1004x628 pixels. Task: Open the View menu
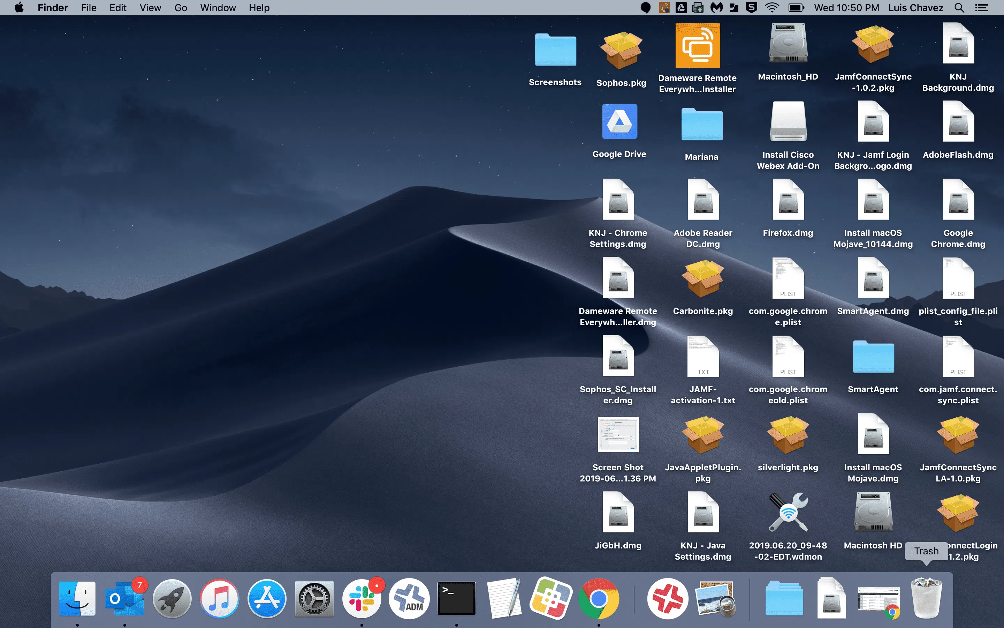[150, 7]
